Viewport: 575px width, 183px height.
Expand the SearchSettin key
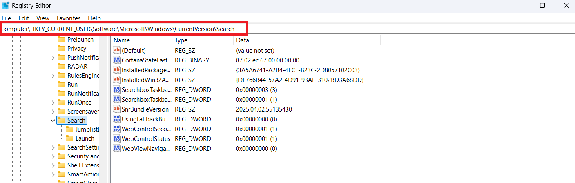53,147
